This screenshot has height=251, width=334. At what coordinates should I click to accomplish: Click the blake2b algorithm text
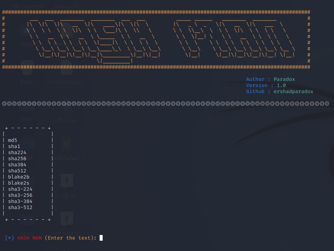coord(19,177)
